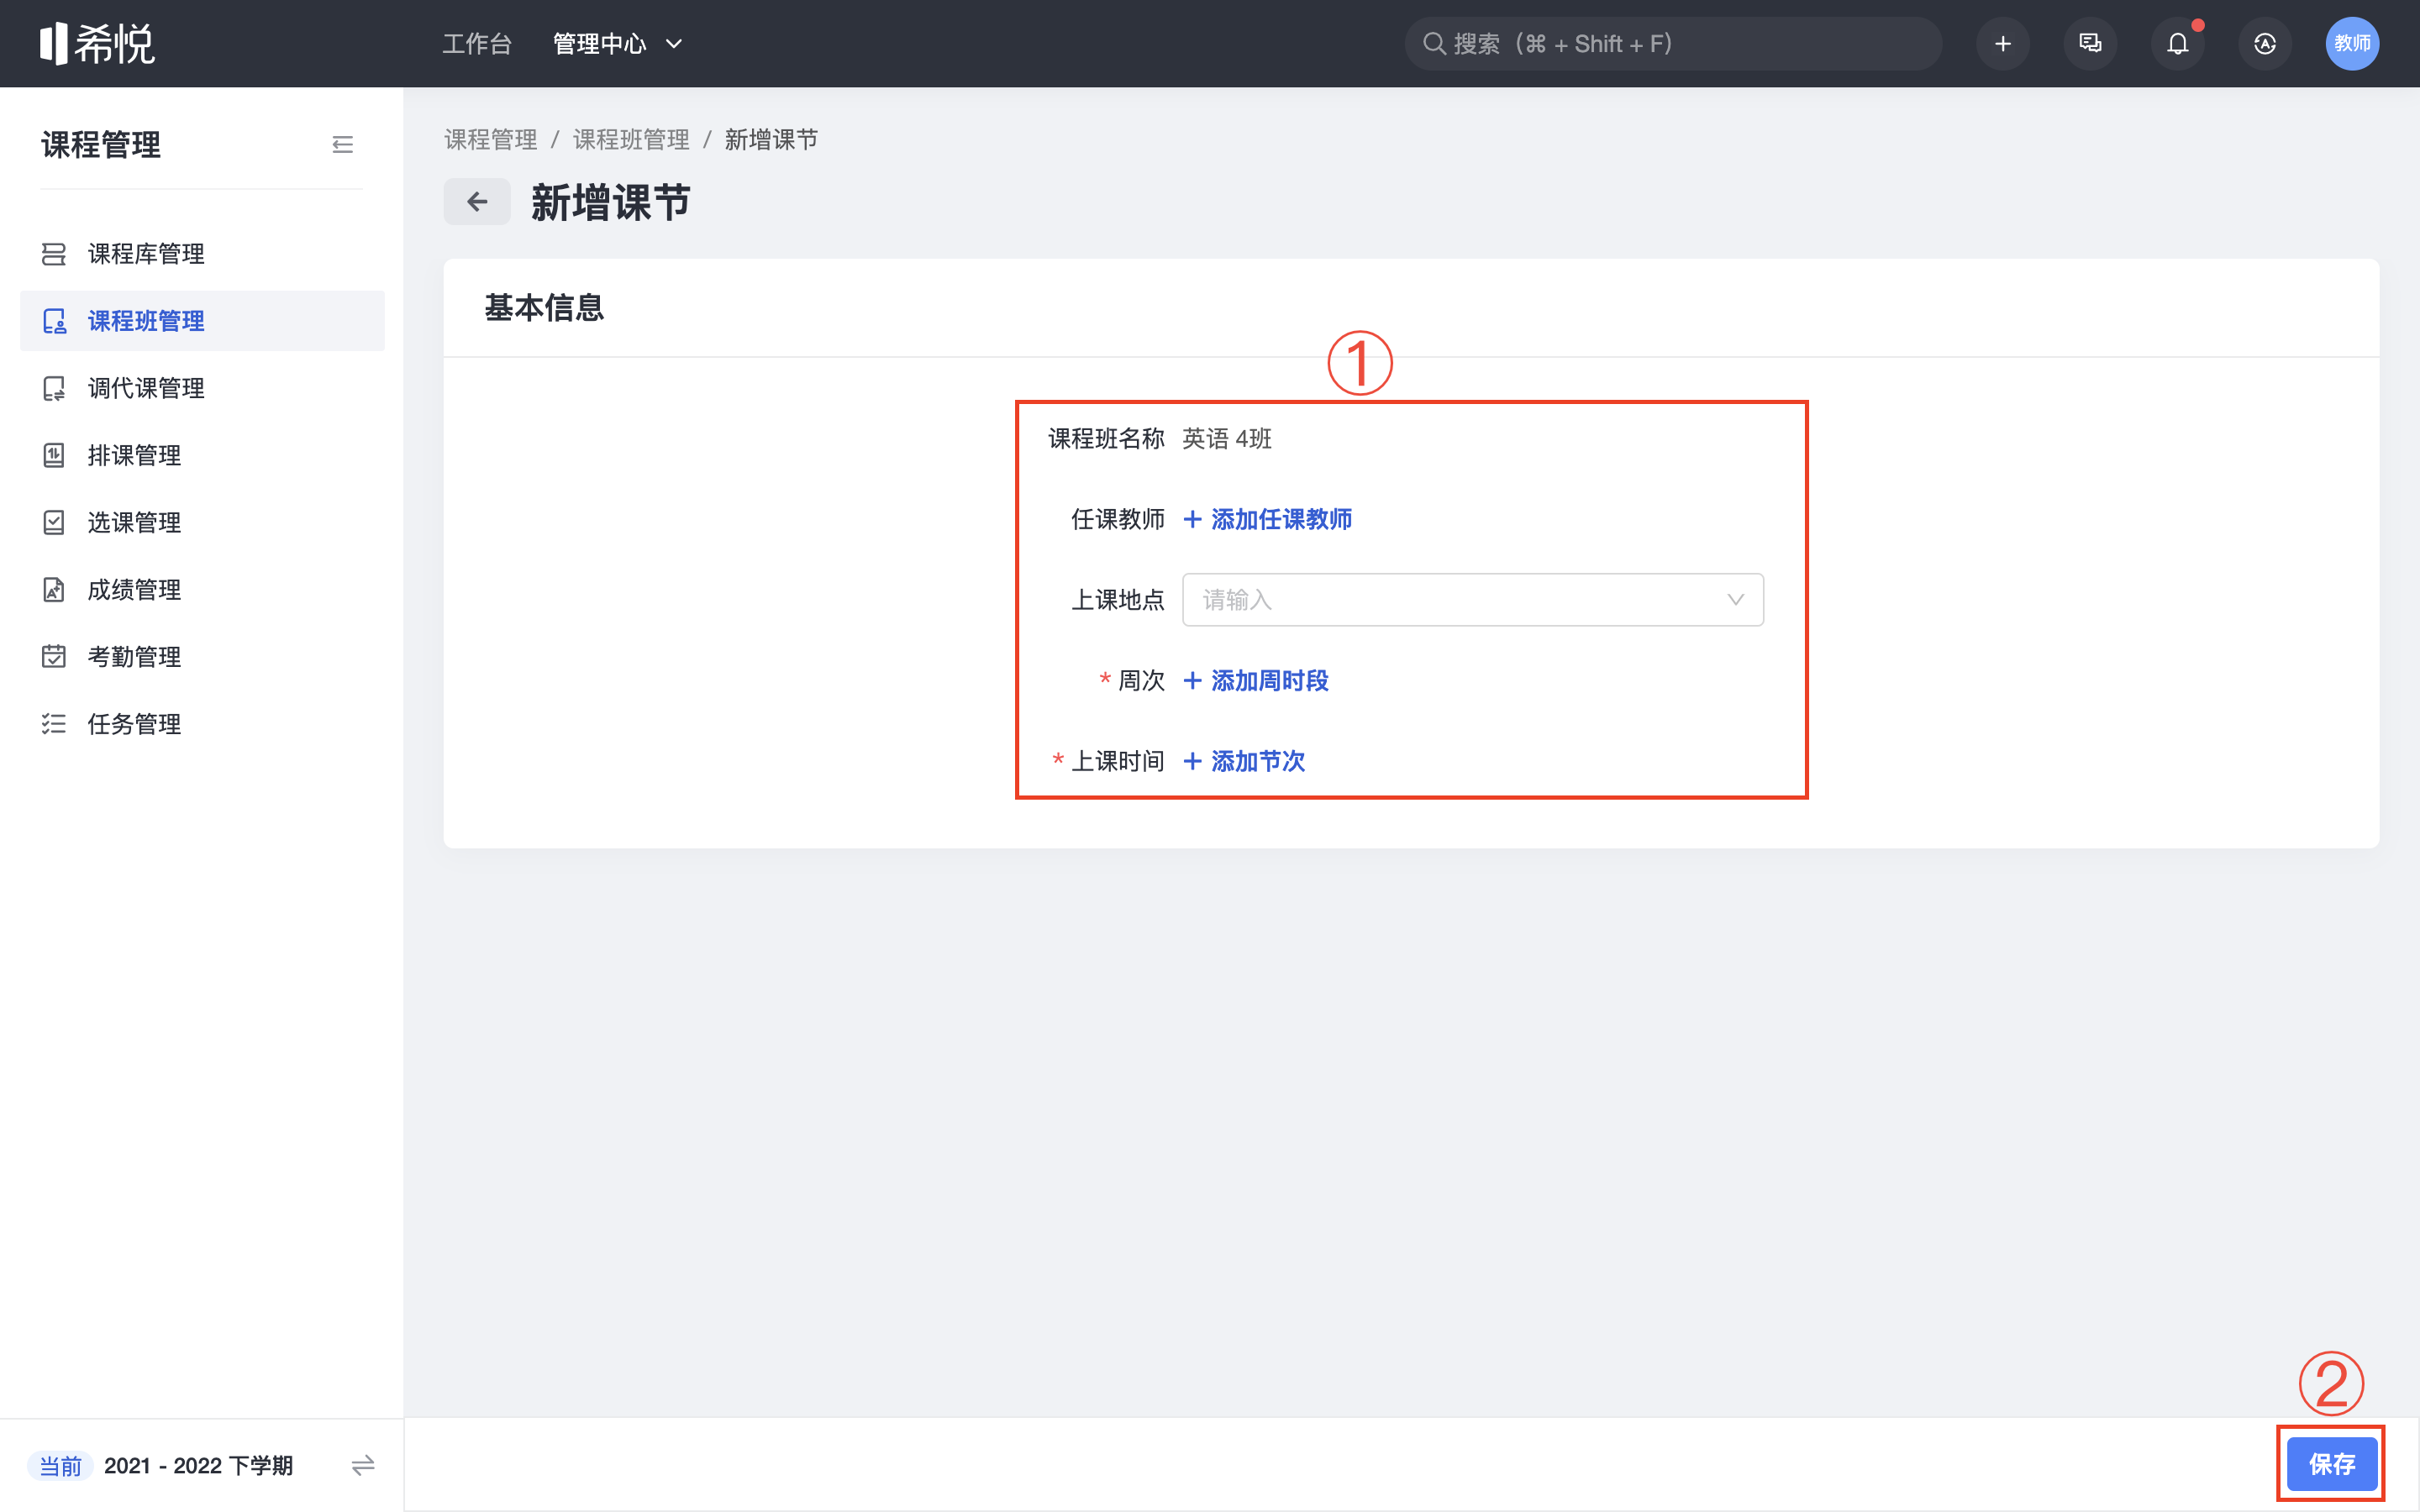Click the 调代课管理 sidebar icon

pos(54,388)
